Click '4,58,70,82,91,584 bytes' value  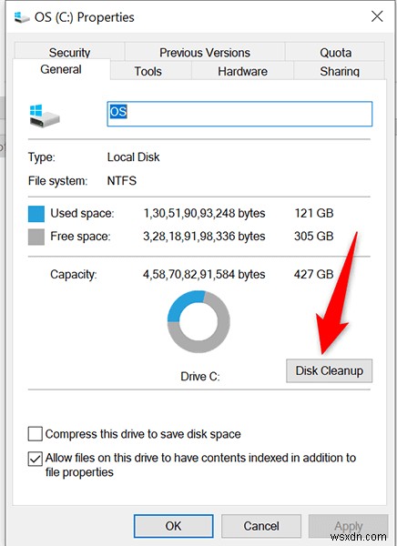(x=204, y=274)
